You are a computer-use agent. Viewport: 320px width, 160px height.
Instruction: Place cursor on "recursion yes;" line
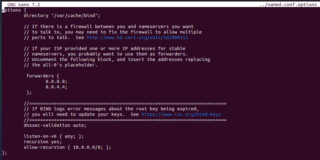click(43, 142)
